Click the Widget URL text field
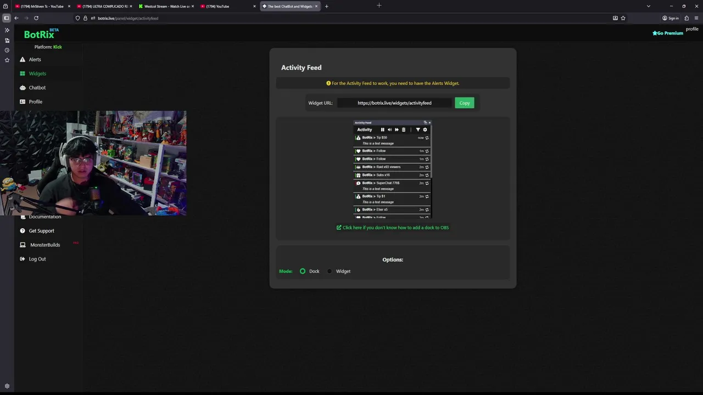703x395 pixels. (394, 103)
